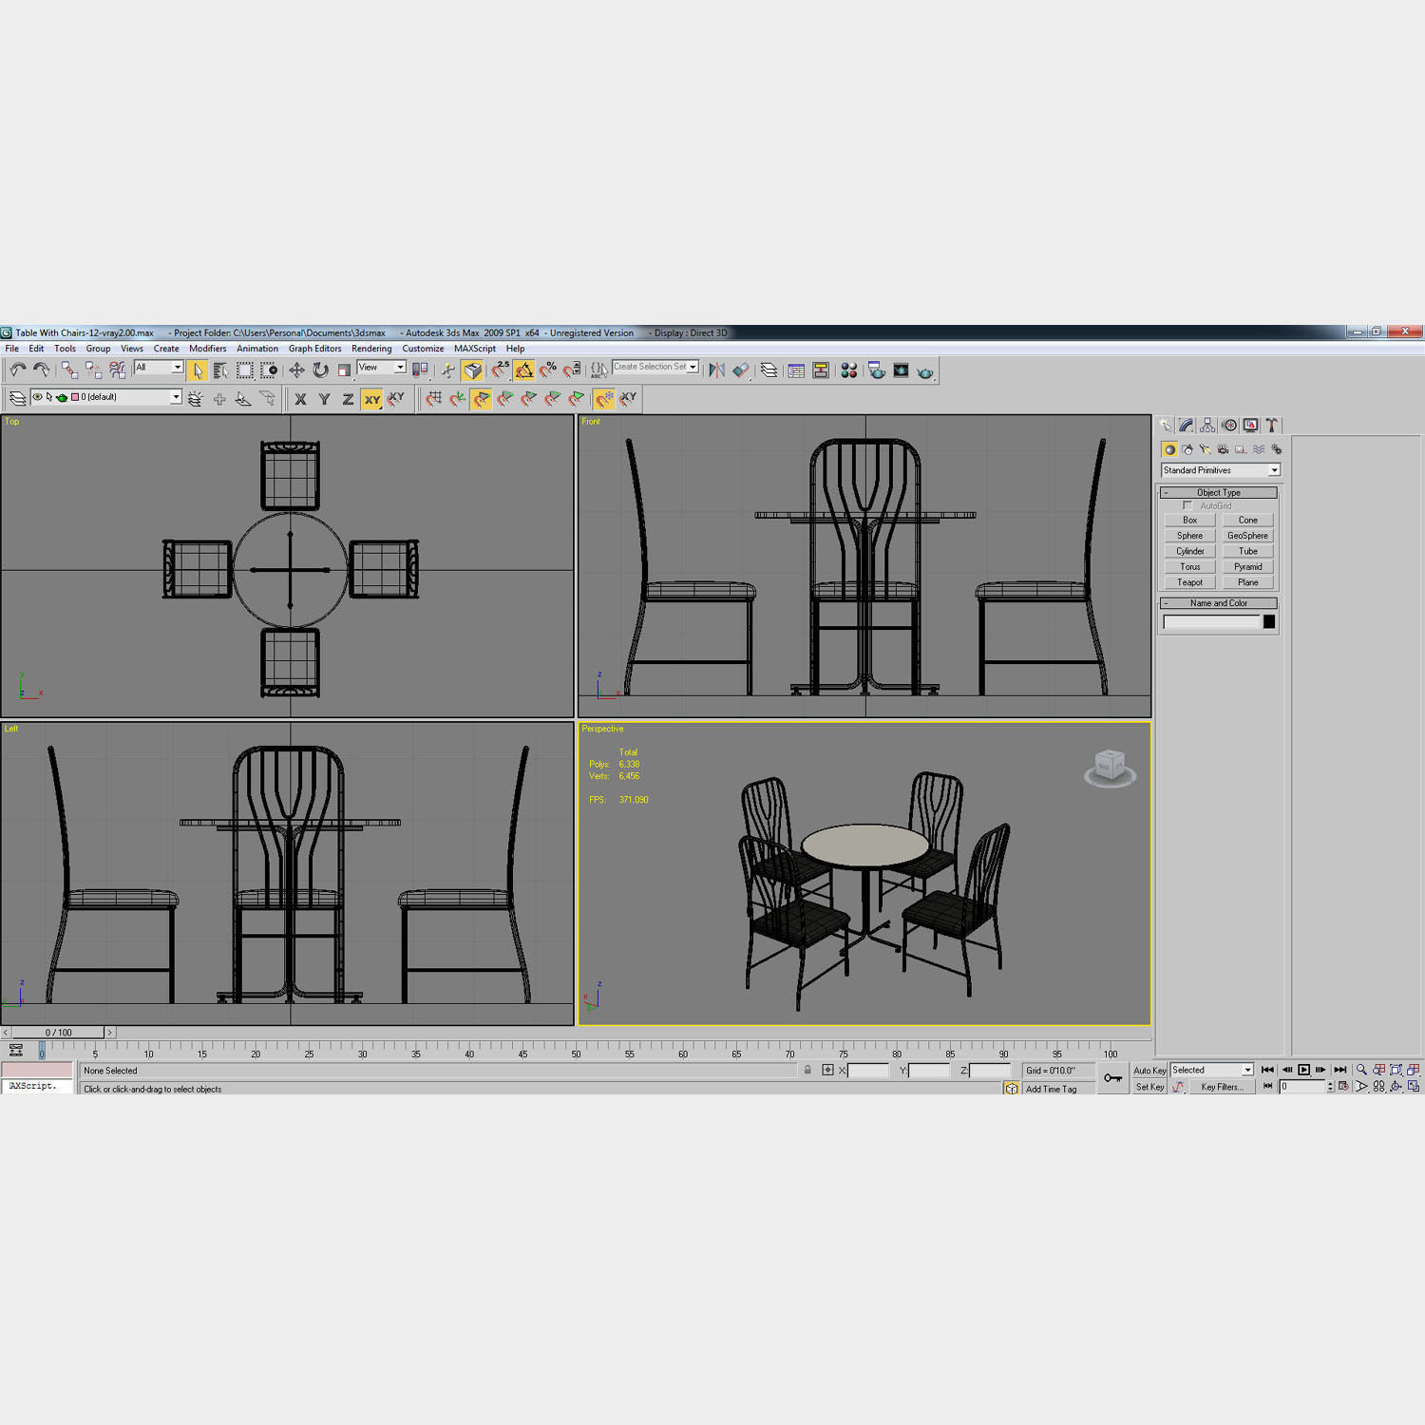Click the time slider 0 / 100 handle
Screen dimensions: 1425x1425
tap(59, 1033)
